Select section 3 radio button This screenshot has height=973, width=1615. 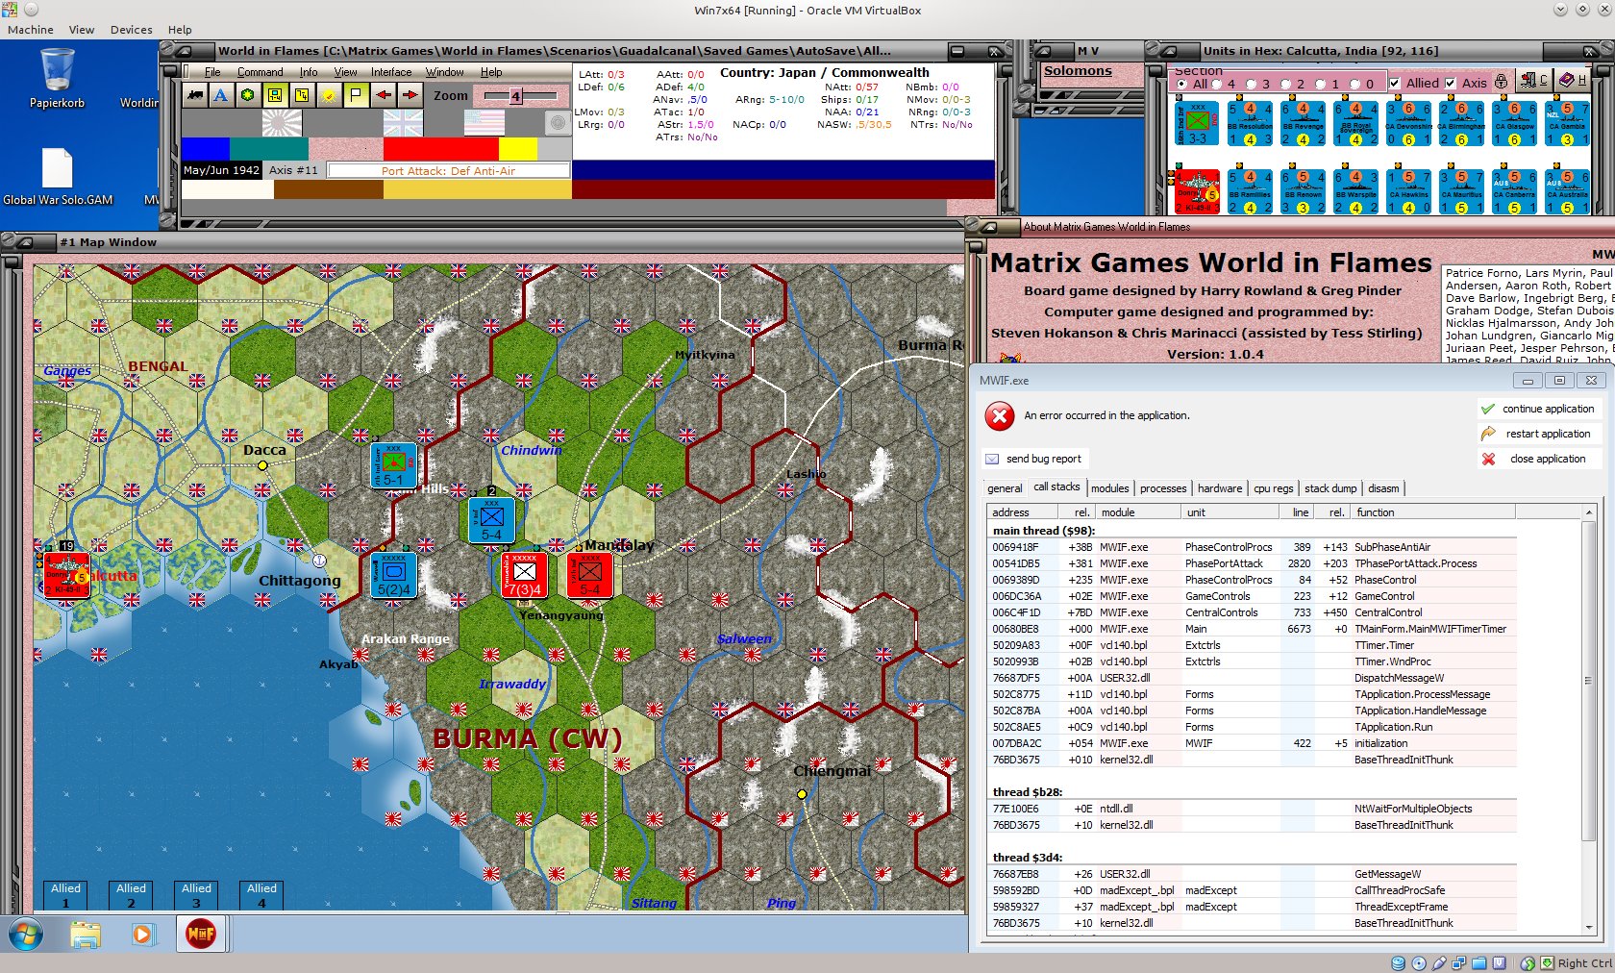click(x=1252, y=84)
